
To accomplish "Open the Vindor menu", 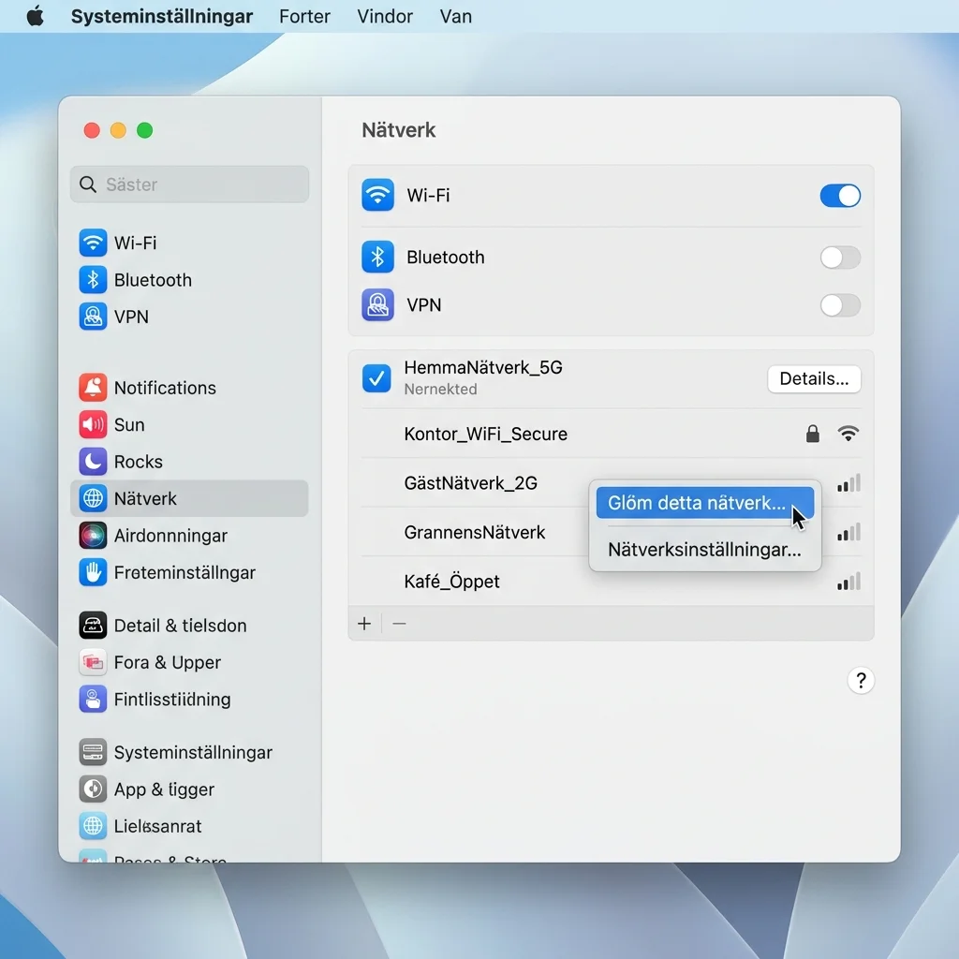I will [x=385, y=16].
